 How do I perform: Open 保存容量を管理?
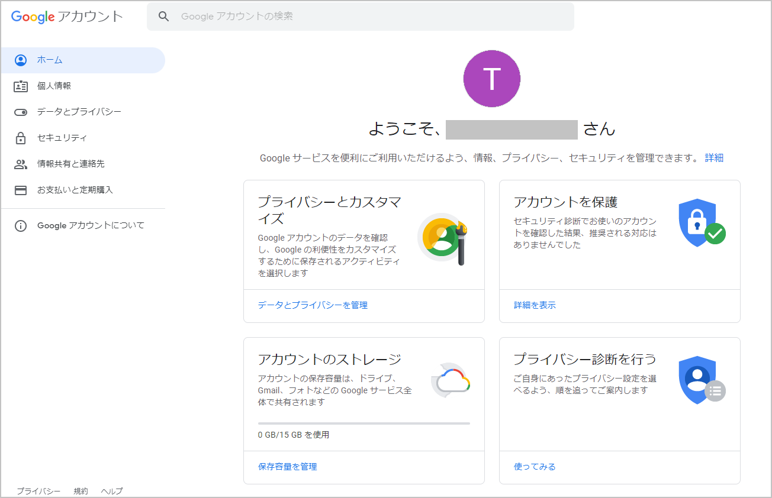[287, 467]
